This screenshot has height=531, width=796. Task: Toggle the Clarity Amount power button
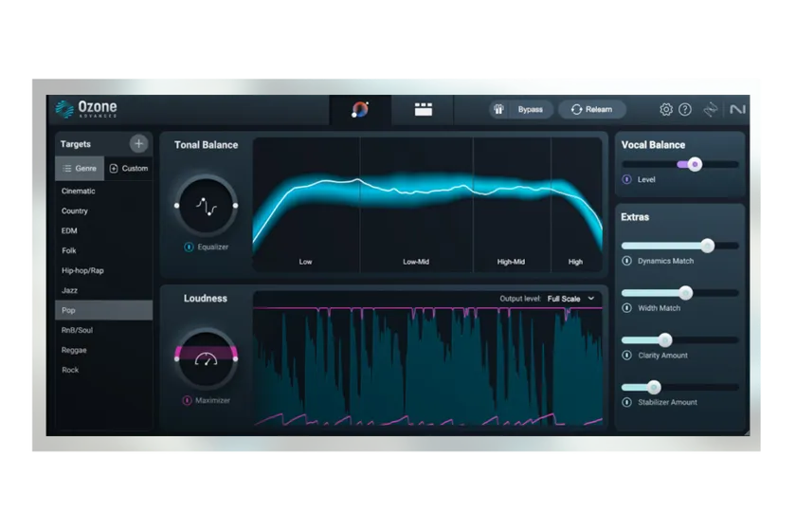point(627,356)
